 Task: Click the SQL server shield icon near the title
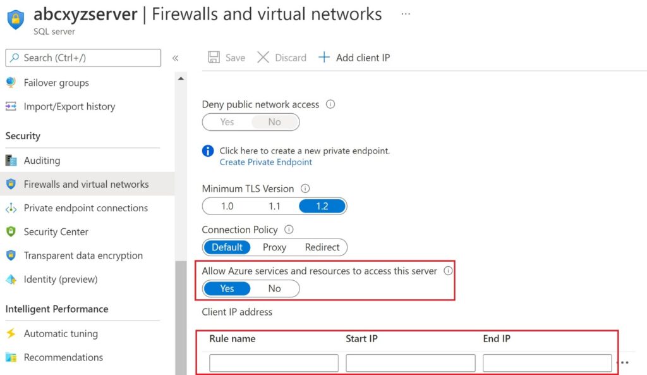tap(15, 19)
